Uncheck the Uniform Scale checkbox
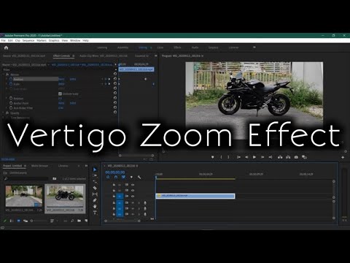Image resolution: width=350 pixels, height=263 pixels. 60,94
